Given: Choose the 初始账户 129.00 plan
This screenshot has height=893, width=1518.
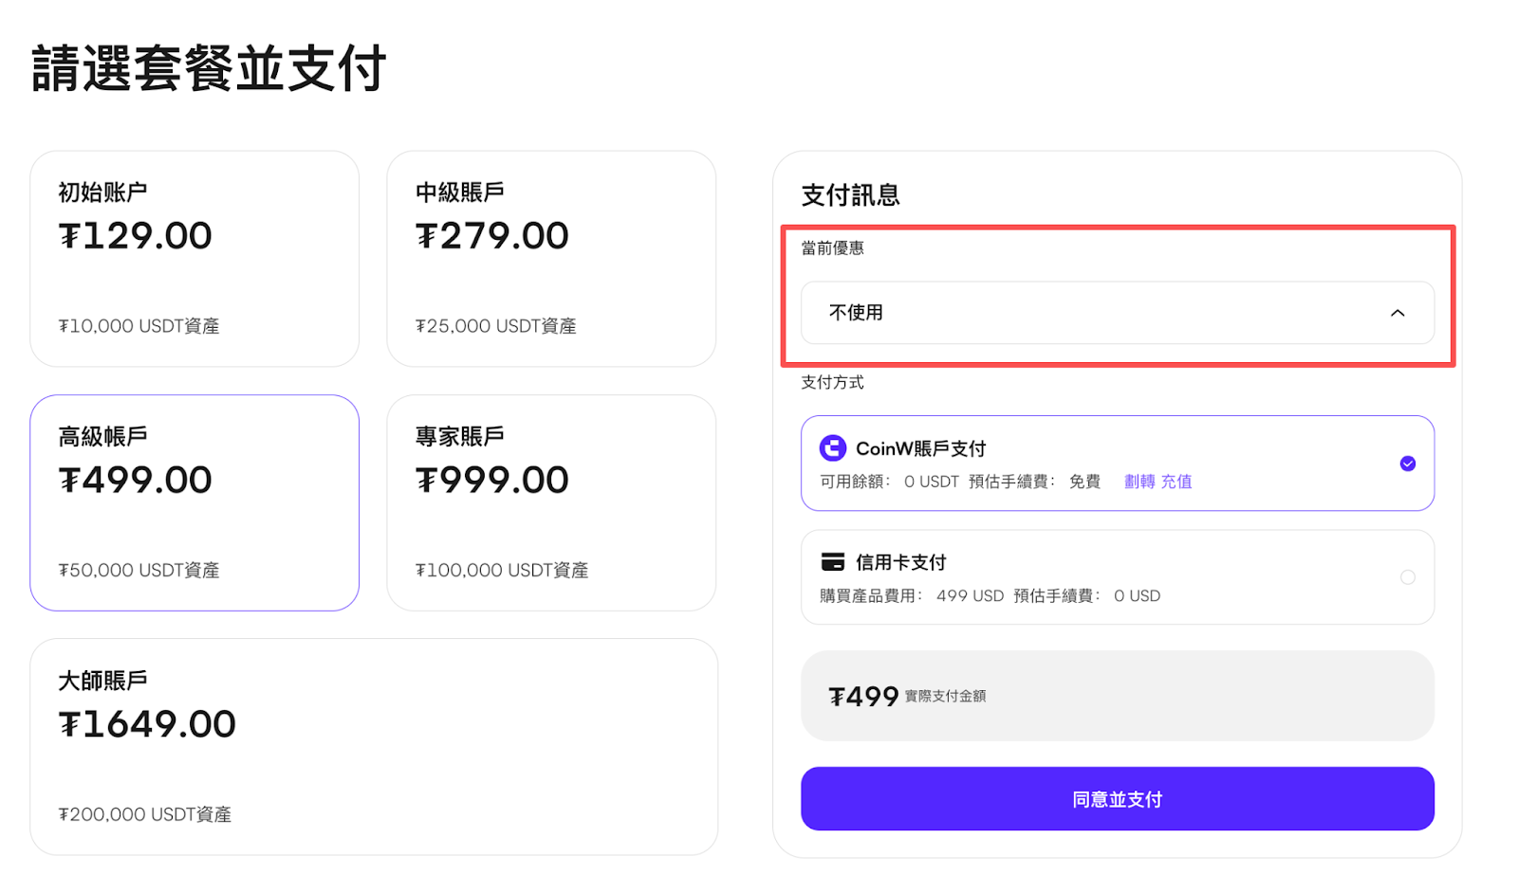Looking at the screenshot, I should coord(194,259).
